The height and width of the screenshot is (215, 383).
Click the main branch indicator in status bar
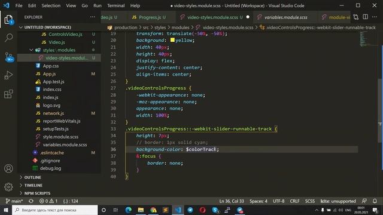14,201
